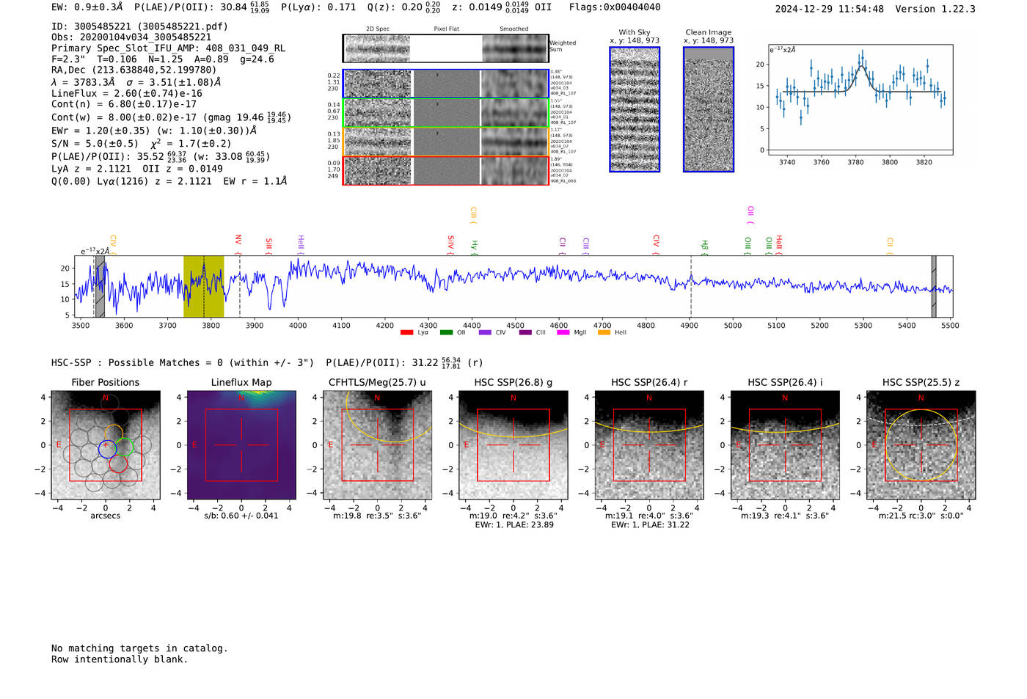Image resolution: width=1027 pixels, height=699 pixels.
Task: Click the 'Row intentionally blank.' text
Action: [x=120, y=659]
